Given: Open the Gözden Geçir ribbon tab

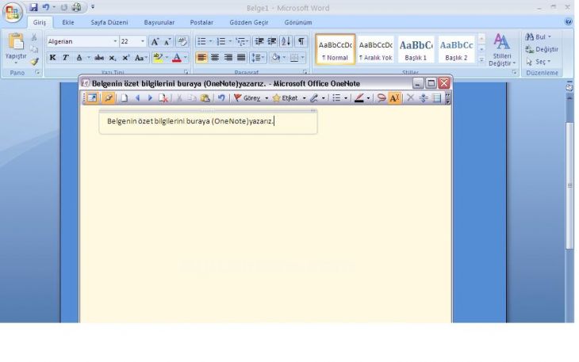Looking at the screenshot, I should point(249,22).
